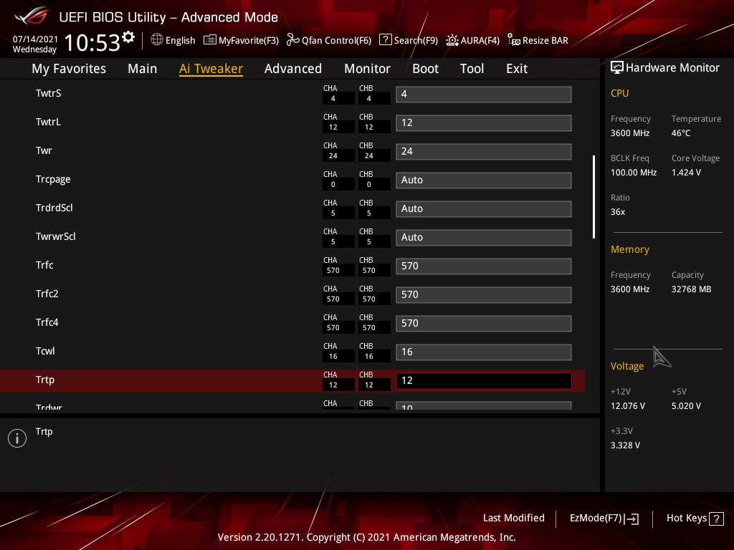The height and width of the screenshot is (550, 734).
Task: Go to the Boot tab
Action: [x=426, y=69]
